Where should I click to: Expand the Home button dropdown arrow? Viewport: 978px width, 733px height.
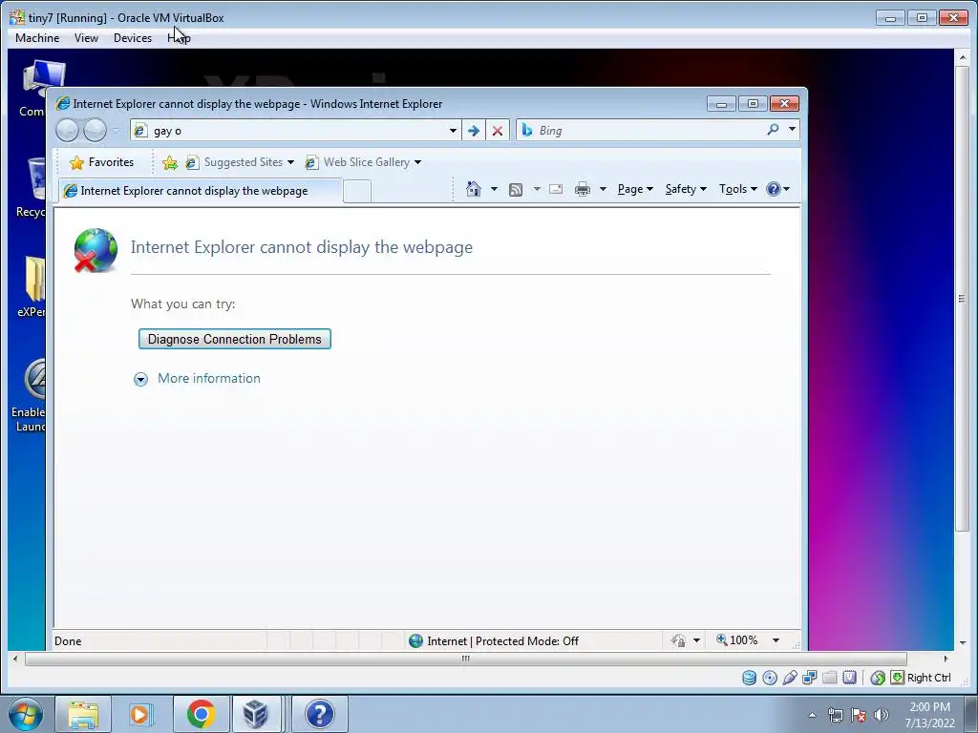(494, 189)
